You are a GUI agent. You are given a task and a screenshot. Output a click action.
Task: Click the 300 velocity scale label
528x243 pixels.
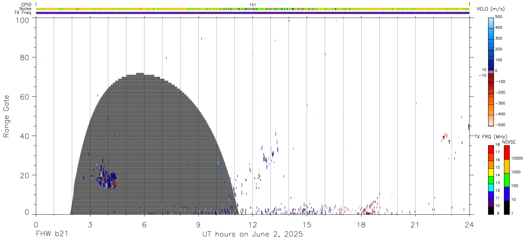tap(500, 39)
